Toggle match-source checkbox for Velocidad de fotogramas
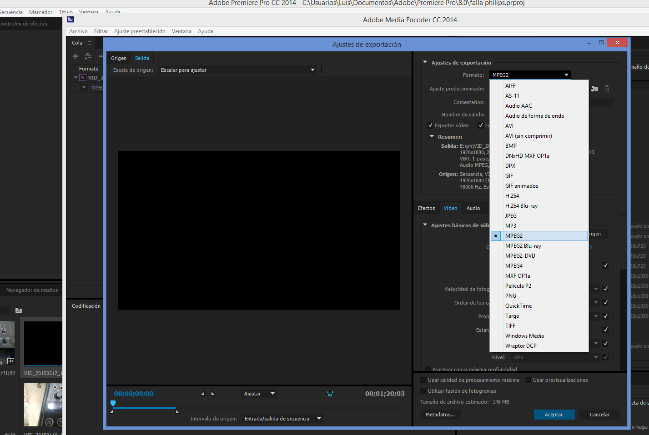 click(605, 289)
